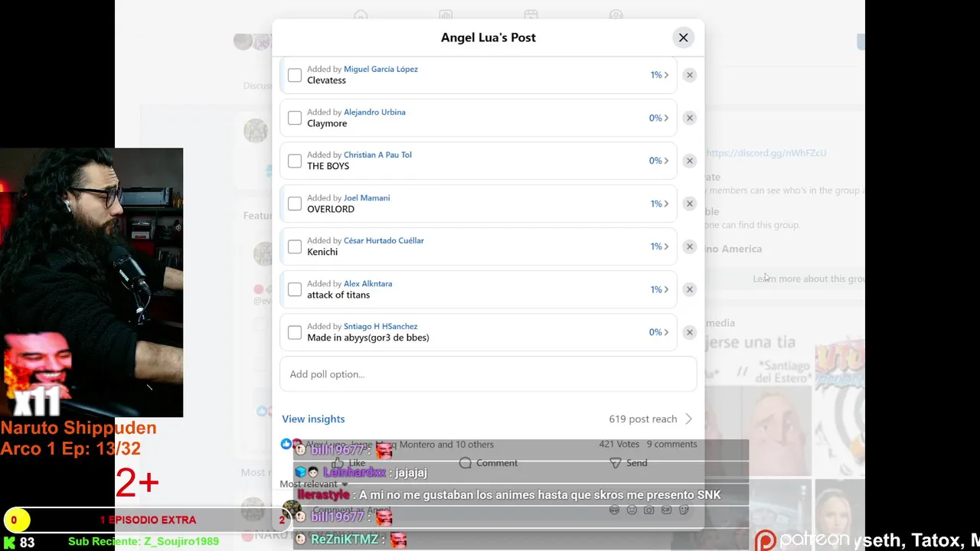Expand Kenichi 1% voter details
Image resolution: width=980 pixels, height=551 pixels.
(659, 246)
